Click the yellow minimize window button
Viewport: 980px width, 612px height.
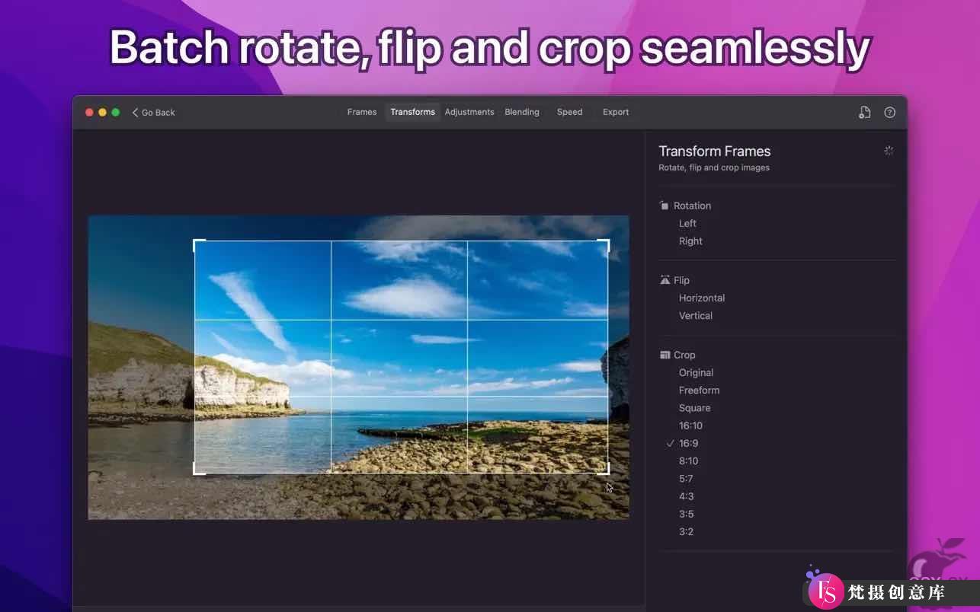(x=102, y=112)
